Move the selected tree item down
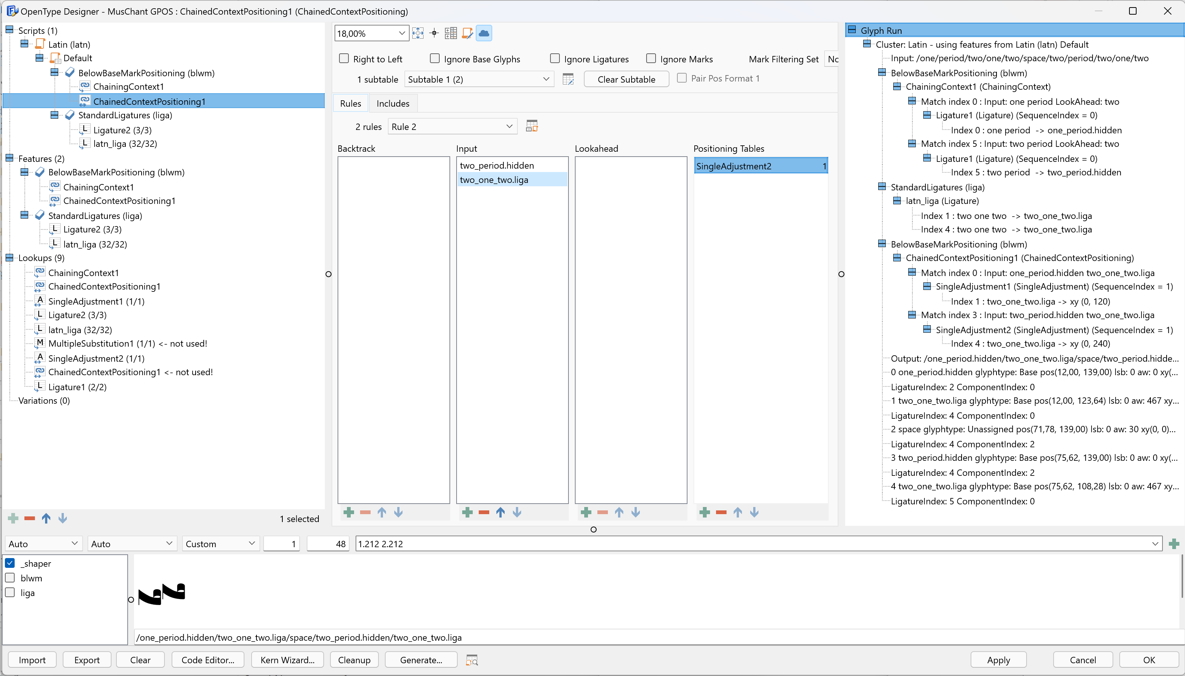The height and width of the screenshot is (676, 1185). coord(63,518)
